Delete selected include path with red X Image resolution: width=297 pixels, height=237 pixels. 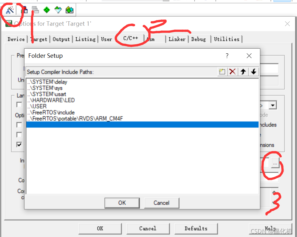pos(232,72)
